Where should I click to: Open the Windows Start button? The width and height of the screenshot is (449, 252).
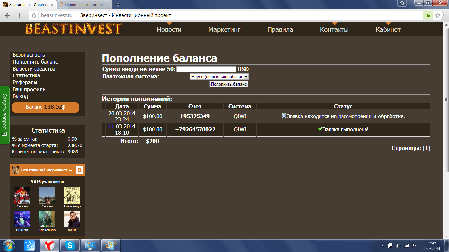click(9, 245)
